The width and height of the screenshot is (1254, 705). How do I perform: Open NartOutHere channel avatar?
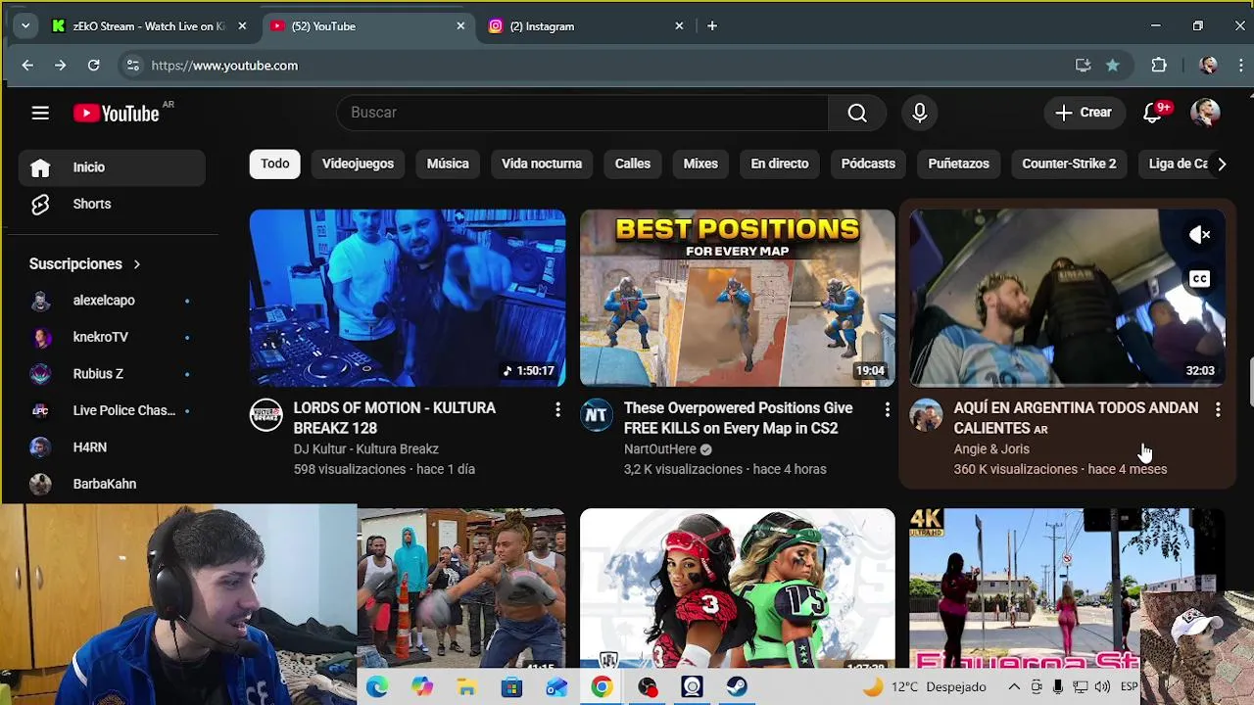click(x=596, y=415)
